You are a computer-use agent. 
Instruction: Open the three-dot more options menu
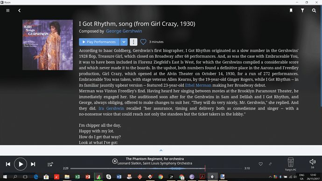coord(133,42)
